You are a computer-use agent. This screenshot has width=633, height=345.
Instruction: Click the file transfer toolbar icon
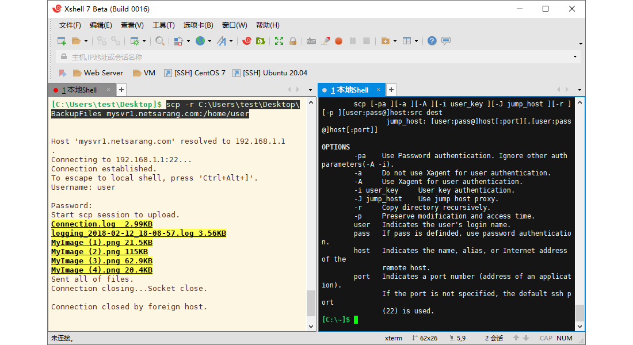coord(178,41)
